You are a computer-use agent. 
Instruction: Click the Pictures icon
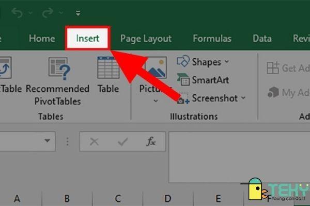pos(156,67)
